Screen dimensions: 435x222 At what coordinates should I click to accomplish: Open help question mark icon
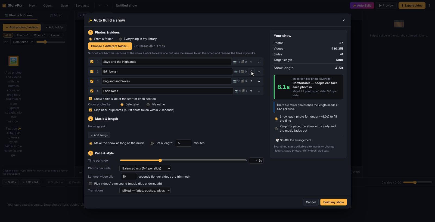tap(430, 5)
